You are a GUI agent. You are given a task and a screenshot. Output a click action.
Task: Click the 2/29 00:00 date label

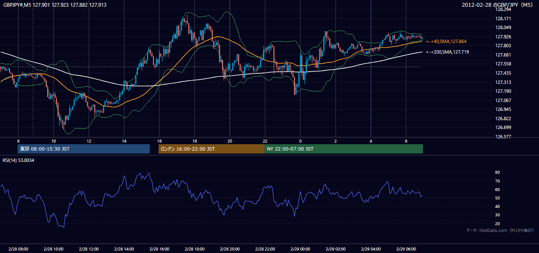[300, 249]
